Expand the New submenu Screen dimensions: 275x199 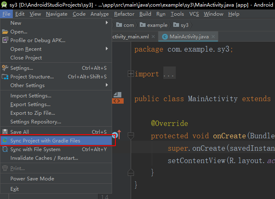pos(56,23)
